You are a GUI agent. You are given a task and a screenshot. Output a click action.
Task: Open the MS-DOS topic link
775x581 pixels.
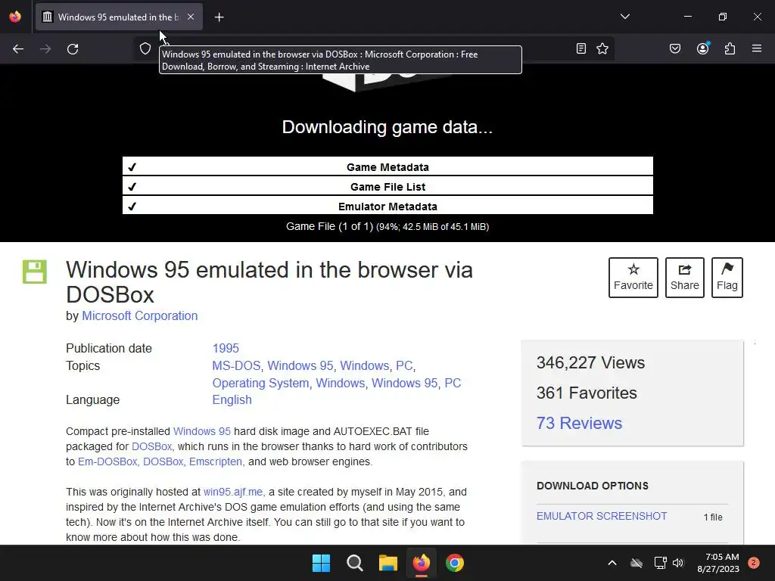tap(236, 365)
